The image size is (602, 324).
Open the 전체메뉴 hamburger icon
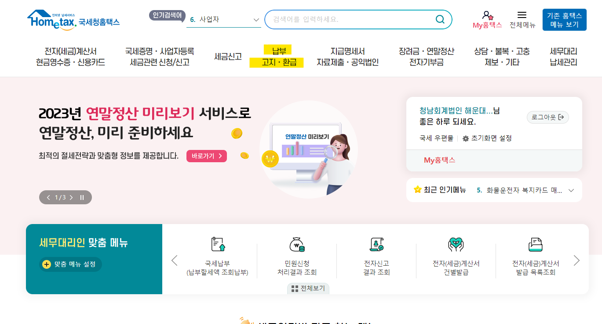click(522, 15)
